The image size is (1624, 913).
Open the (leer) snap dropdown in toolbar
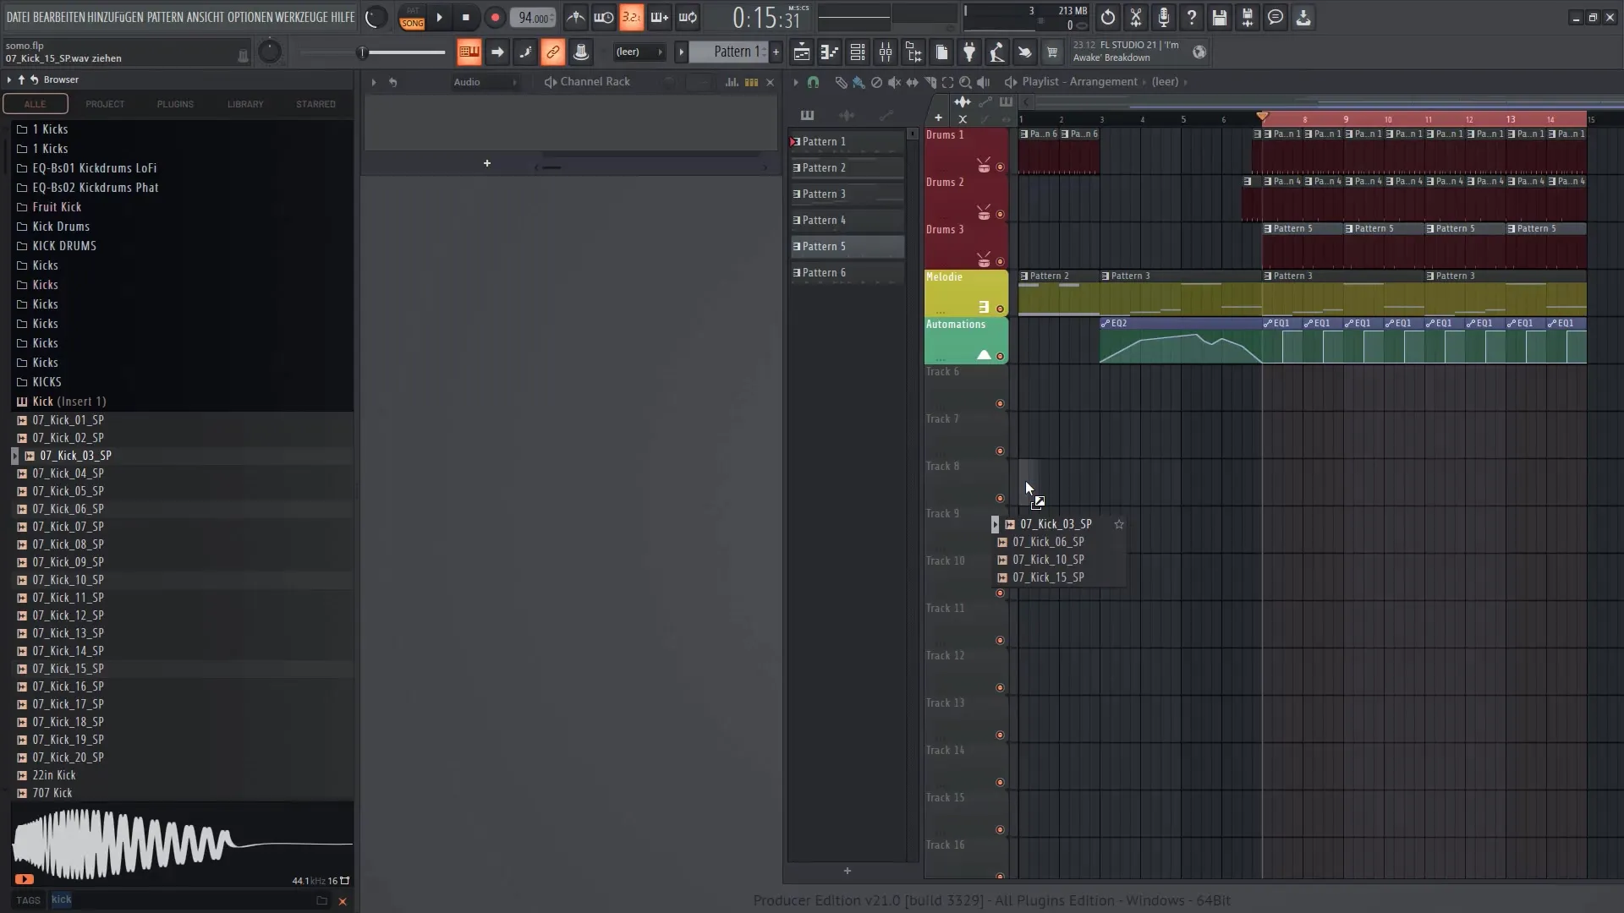pyautogui.click(x=639, y=52)
